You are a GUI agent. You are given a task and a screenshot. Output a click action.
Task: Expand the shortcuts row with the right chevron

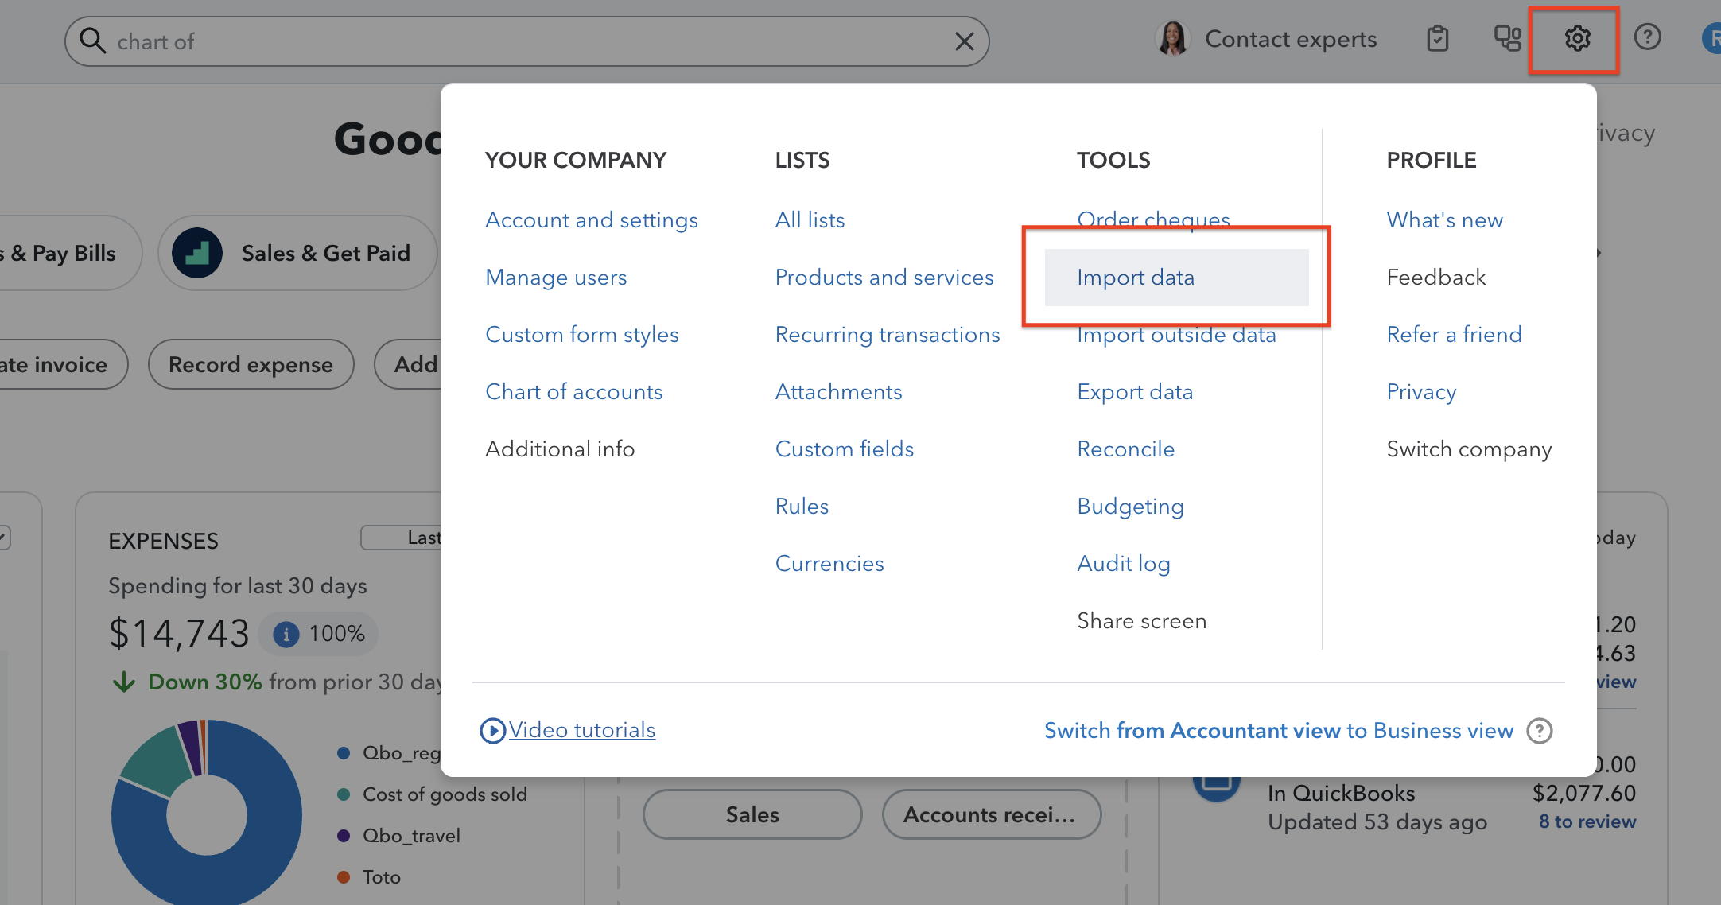tap(1599, 253)
